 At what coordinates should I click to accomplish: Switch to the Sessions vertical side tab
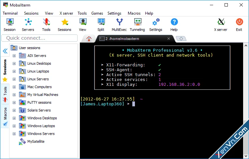[5, 71]
